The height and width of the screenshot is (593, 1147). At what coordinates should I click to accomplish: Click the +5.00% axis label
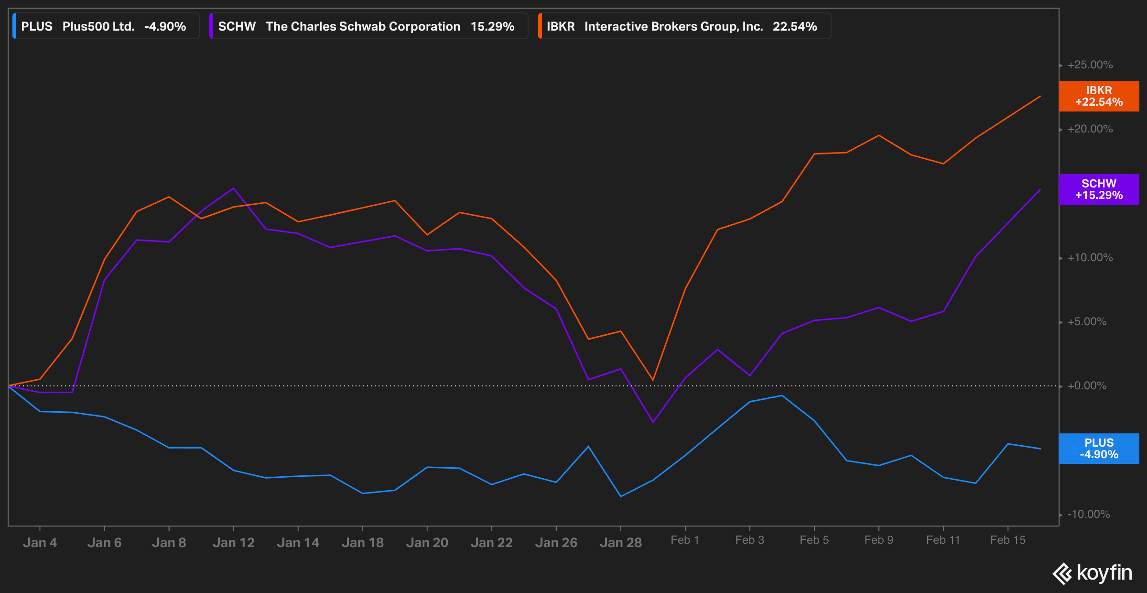click(1087, 322)
